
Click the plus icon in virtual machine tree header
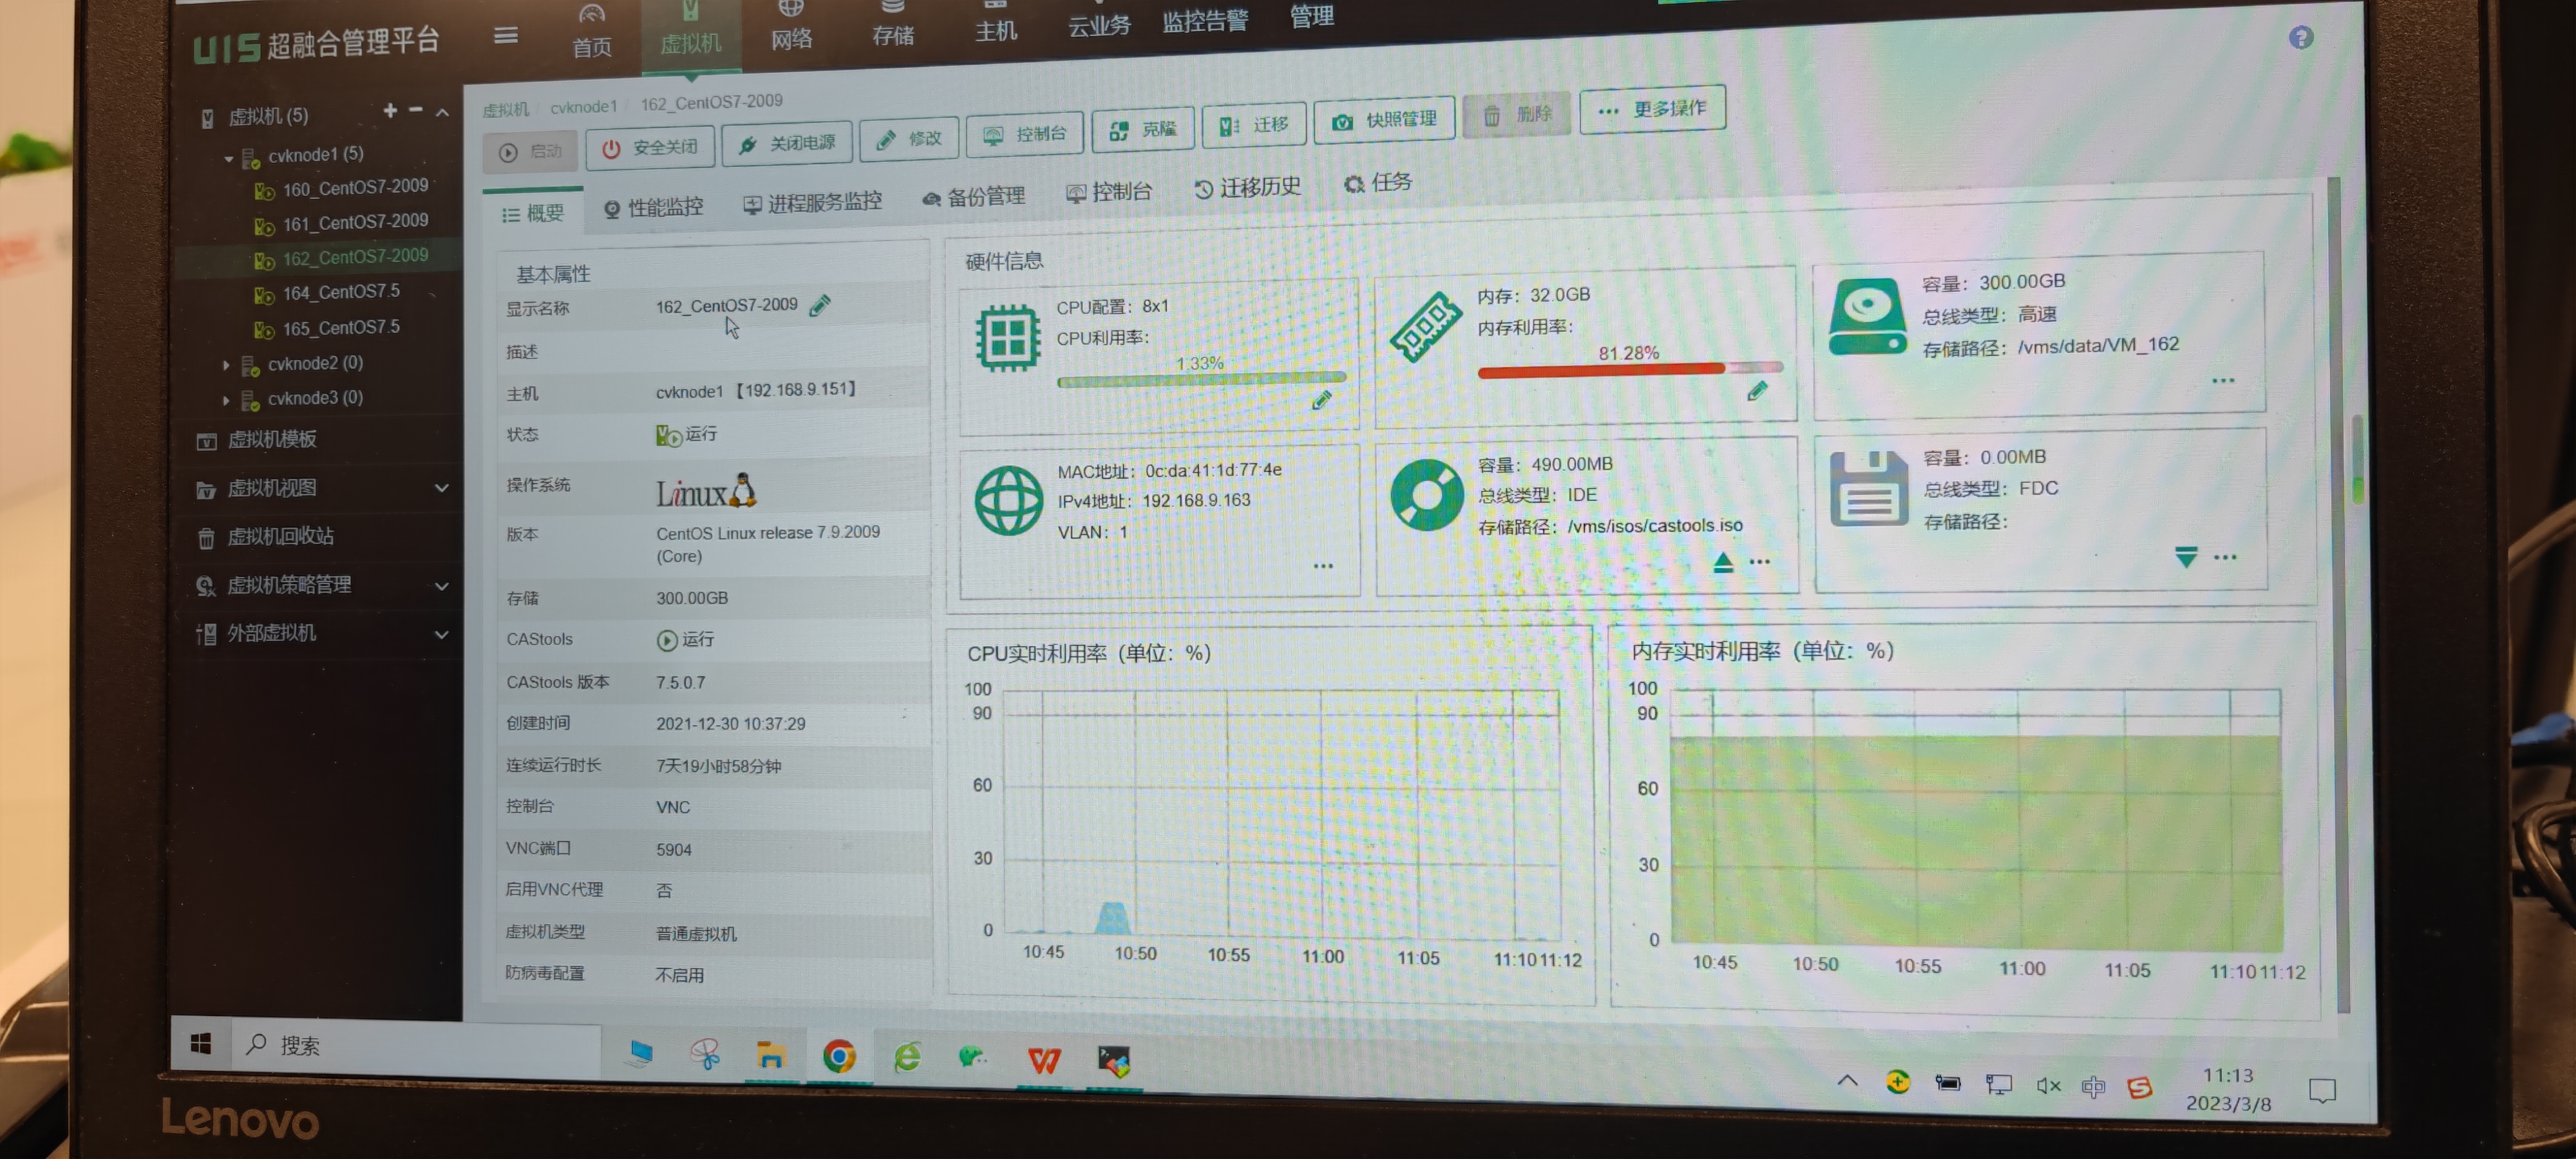coord(390,111)
